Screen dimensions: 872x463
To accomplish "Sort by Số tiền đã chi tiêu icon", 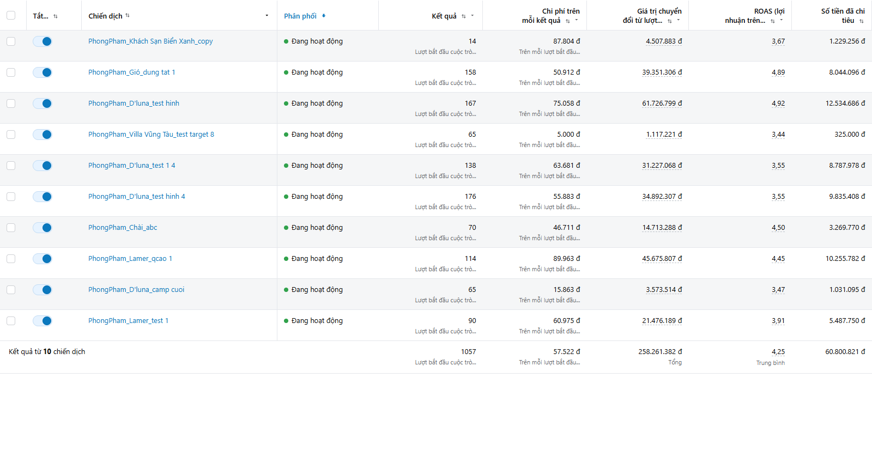I will click(862, 21).
